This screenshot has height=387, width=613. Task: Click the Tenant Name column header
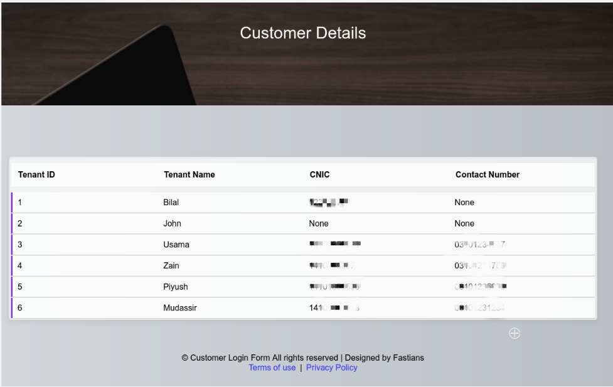click(189, 175)
